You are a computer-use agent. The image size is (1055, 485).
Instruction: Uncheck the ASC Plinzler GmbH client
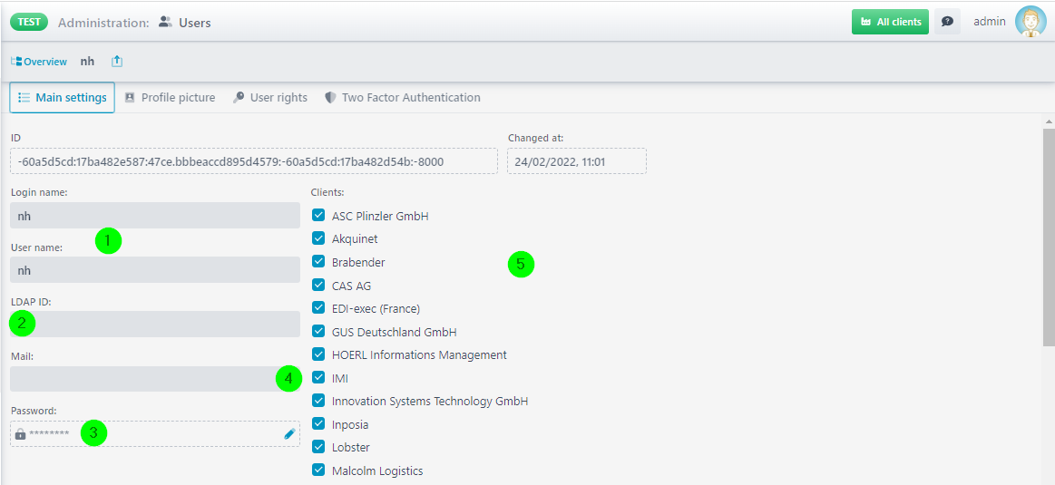tap(319, 216)
